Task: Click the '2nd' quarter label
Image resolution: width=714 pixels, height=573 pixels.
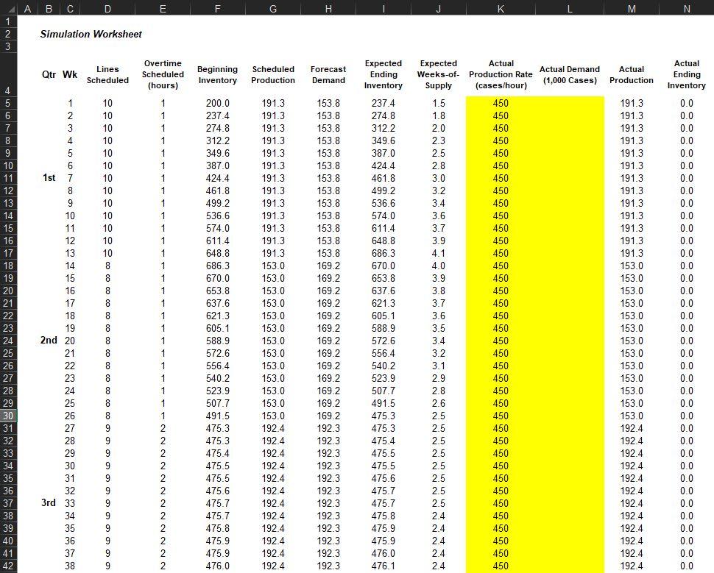Action: [x=49, y=341]
